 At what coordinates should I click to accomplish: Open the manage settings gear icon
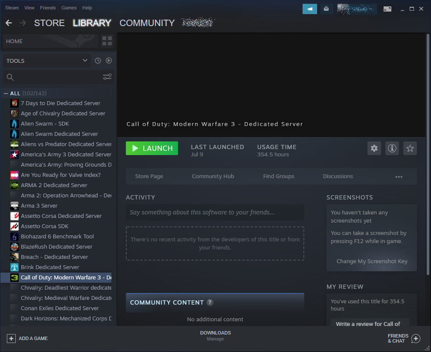click(x=374, y=148)
